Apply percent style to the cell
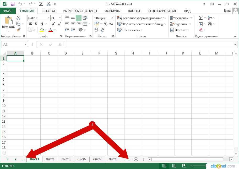The height and width of the screenshot is (169, 239). (x=106, y=24)
